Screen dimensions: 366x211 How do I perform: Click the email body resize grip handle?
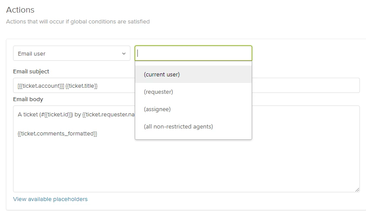coord(357,189)
